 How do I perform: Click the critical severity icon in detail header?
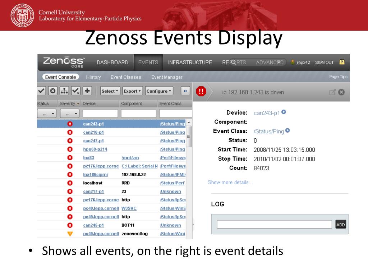[201, 91]
